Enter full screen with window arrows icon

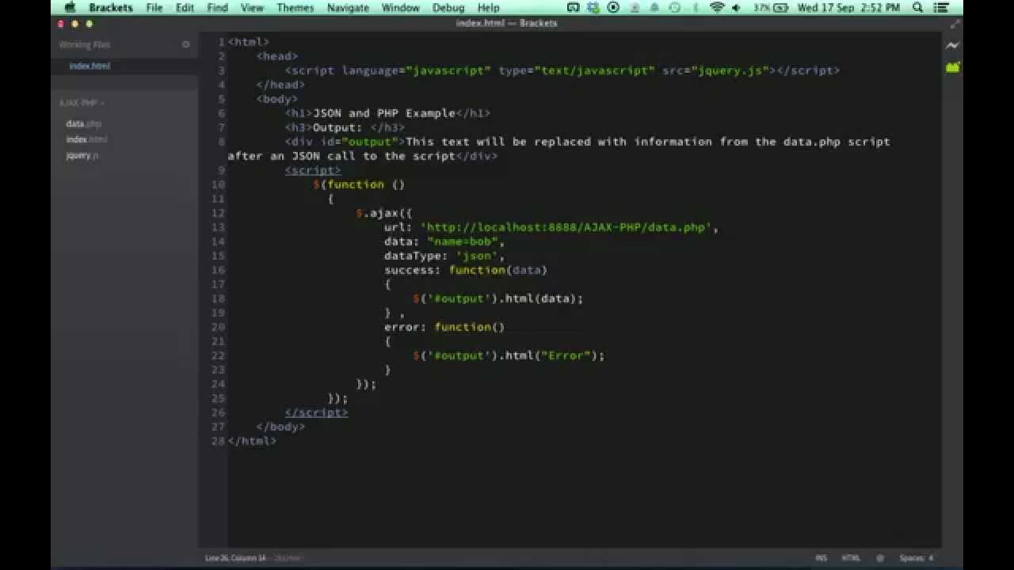pos(954,24)
